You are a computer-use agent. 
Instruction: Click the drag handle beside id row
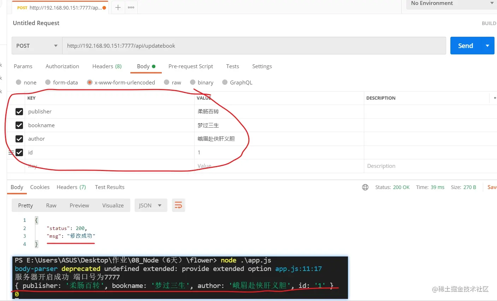click(11, 153)
